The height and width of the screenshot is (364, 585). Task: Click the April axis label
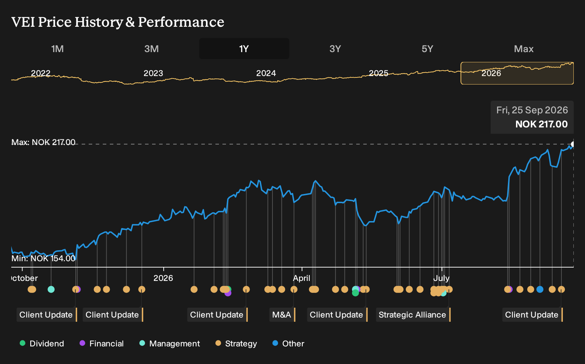point(302,278)
